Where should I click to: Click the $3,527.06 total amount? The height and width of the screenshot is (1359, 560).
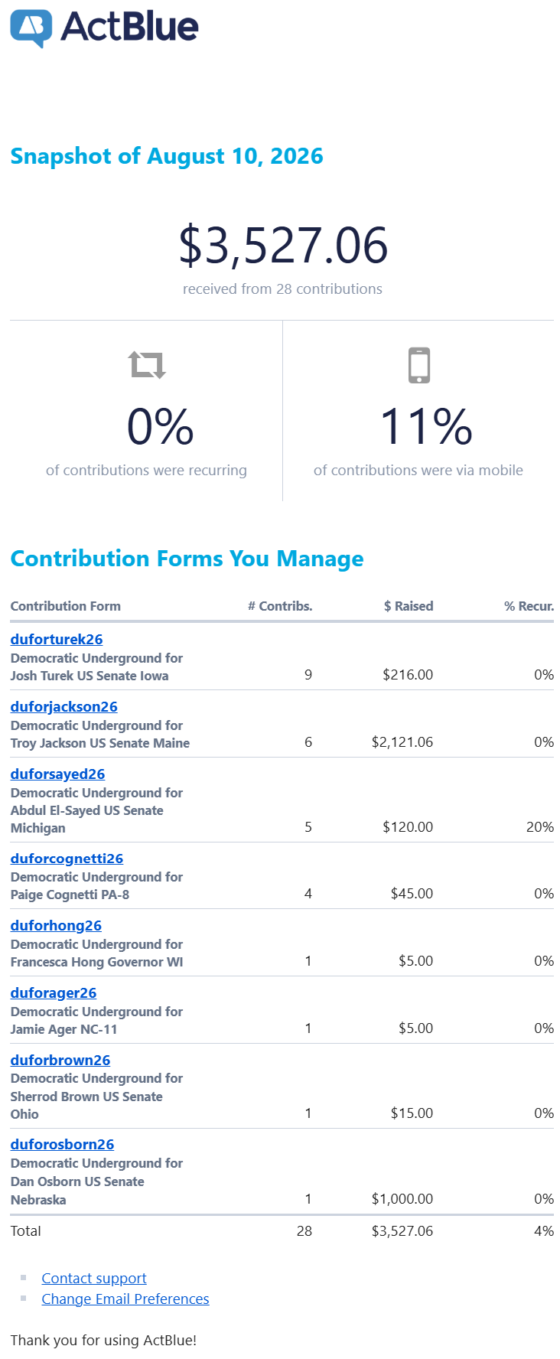coord(283,246)
